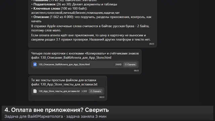The image size is (215, 121).
Task: Click the keywords list 'ассистент,голосовой,личный…'
Action: 75,13
